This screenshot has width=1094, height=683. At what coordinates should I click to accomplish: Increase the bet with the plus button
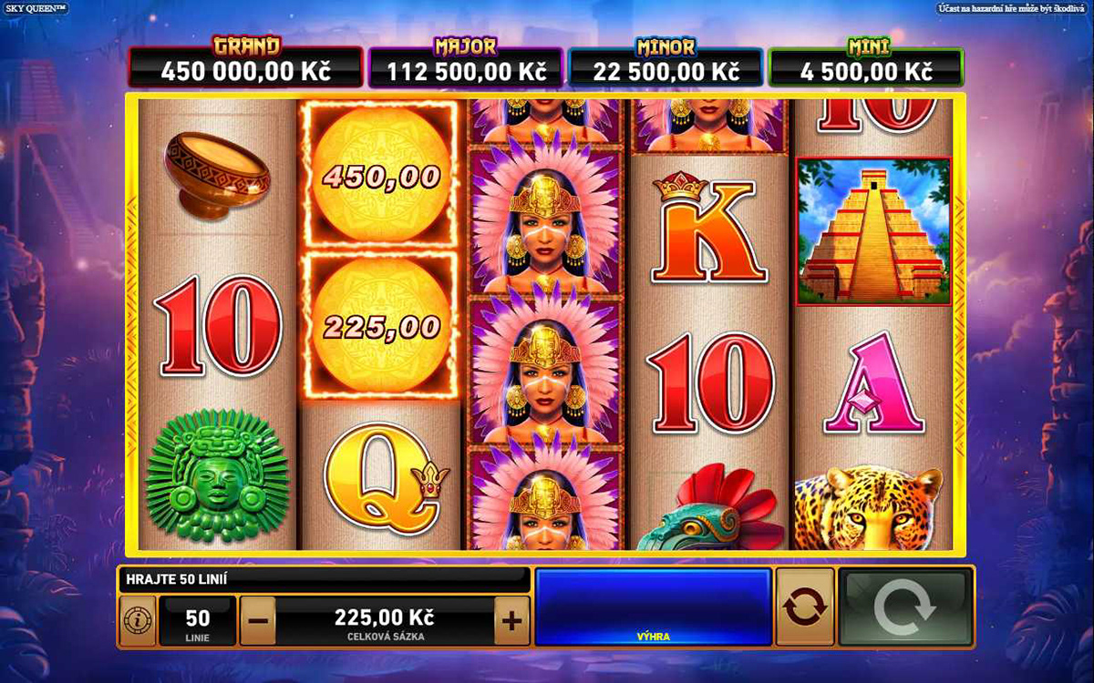pos(511,621)
